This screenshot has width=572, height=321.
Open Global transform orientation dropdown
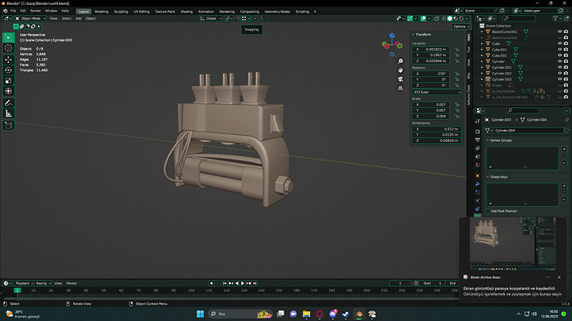tap(211, 18)
